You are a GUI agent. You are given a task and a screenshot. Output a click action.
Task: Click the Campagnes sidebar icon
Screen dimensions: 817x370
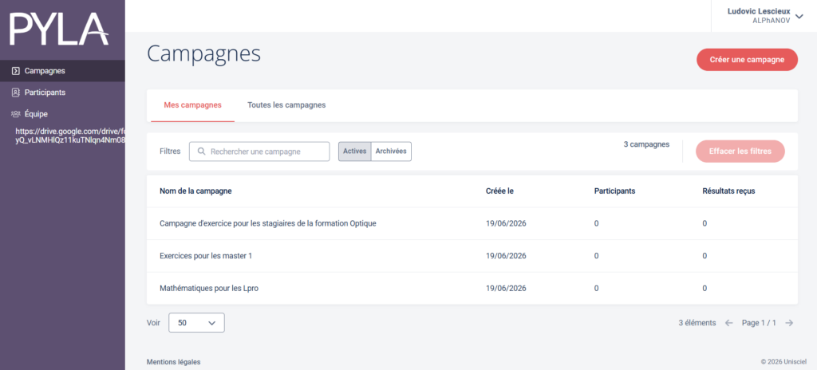(x=16, y=71)
